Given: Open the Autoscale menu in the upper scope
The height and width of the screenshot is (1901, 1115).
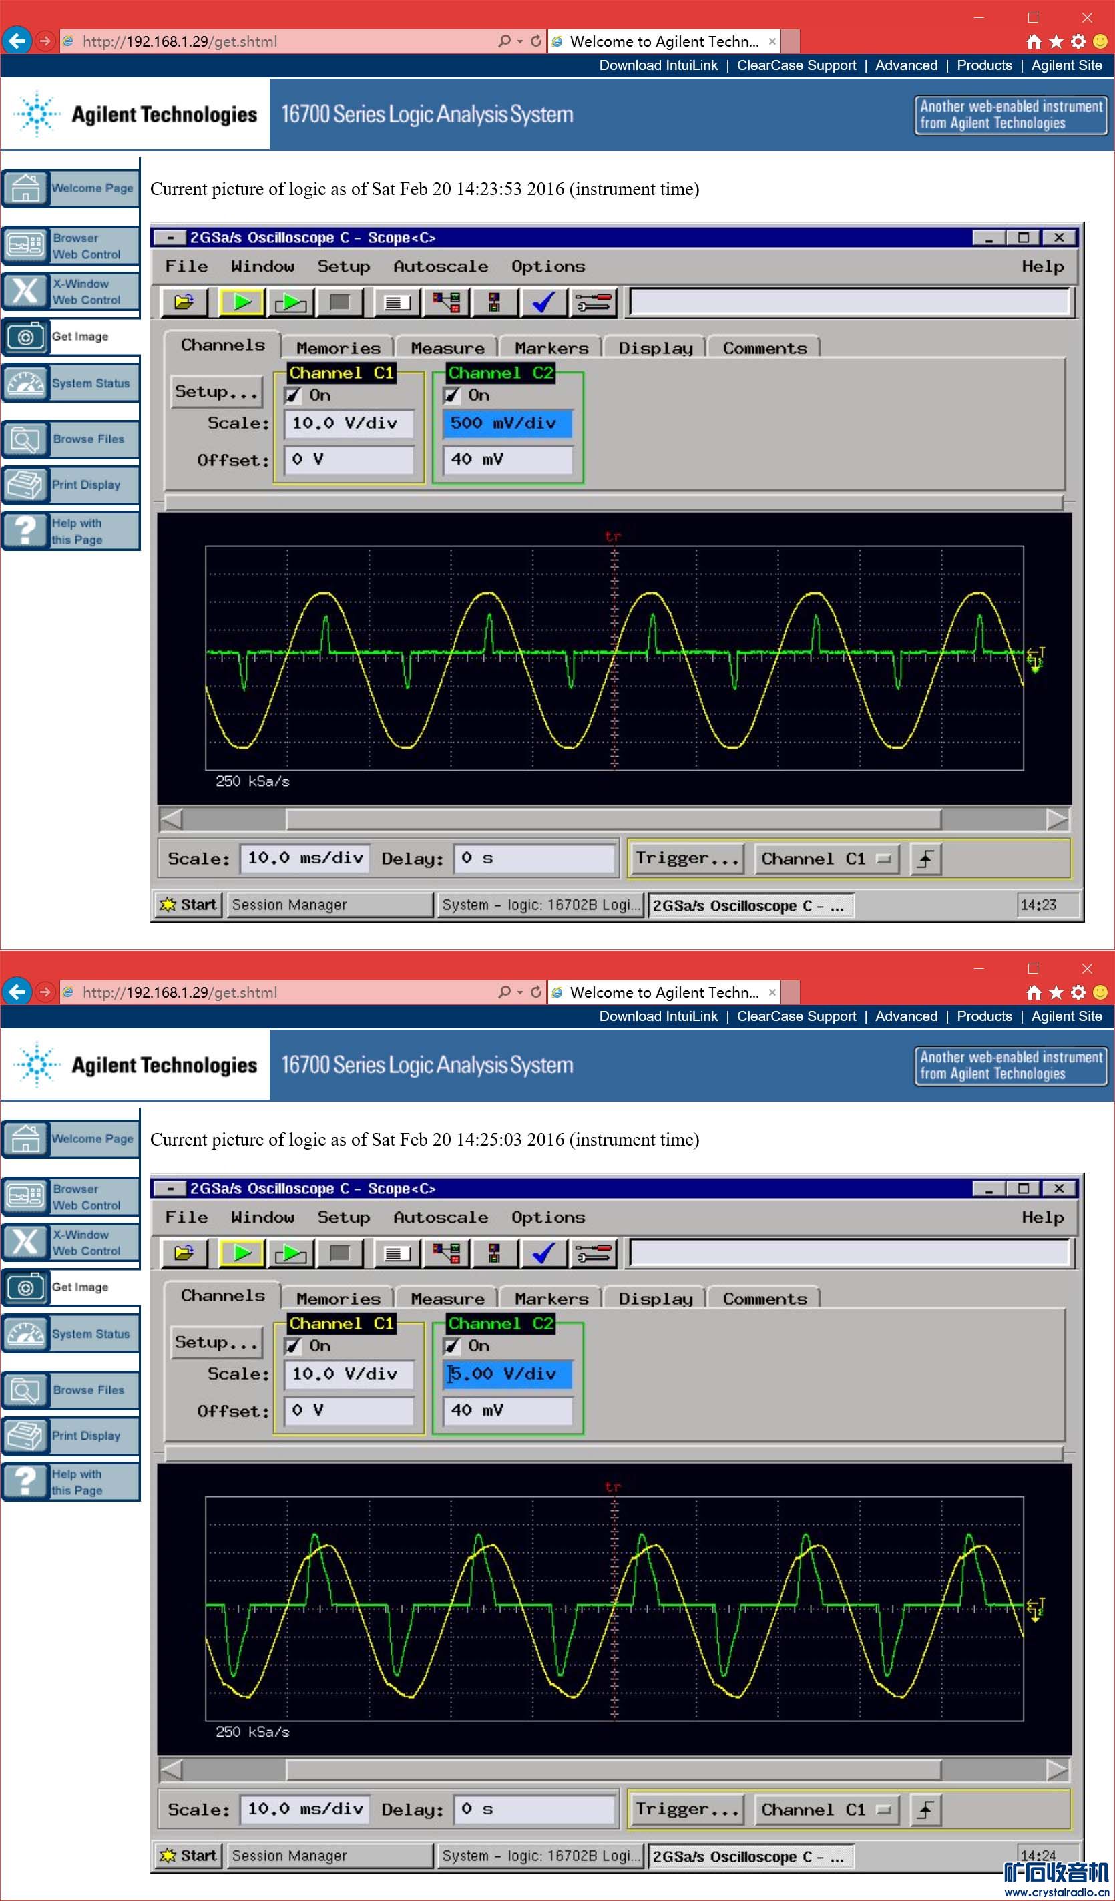Looking at the screenshot, I should point(441,266).
